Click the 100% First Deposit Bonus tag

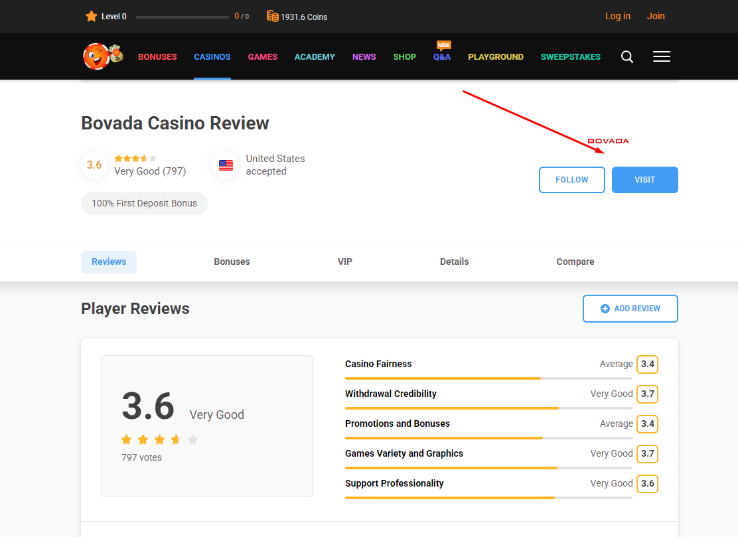pyautogui.click(x=144, y=204)
